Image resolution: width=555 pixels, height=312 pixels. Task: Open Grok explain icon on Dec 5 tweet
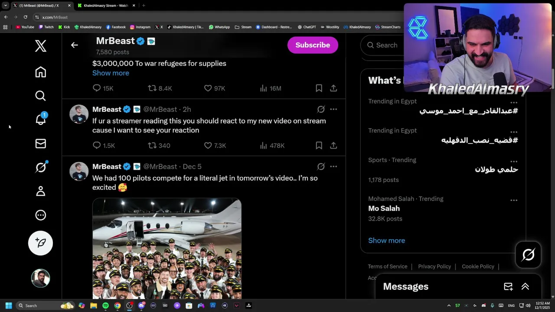click(x=321, y=166)
